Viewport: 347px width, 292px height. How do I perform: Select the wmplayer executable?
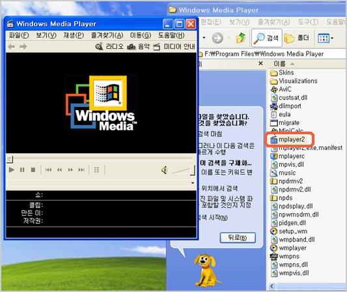pos(288,248)
